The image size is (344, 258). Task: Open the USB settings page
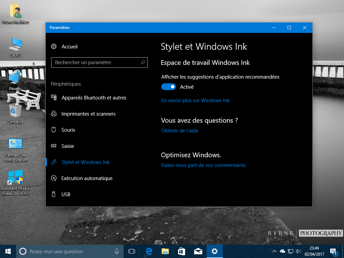(x=66, y=195)
